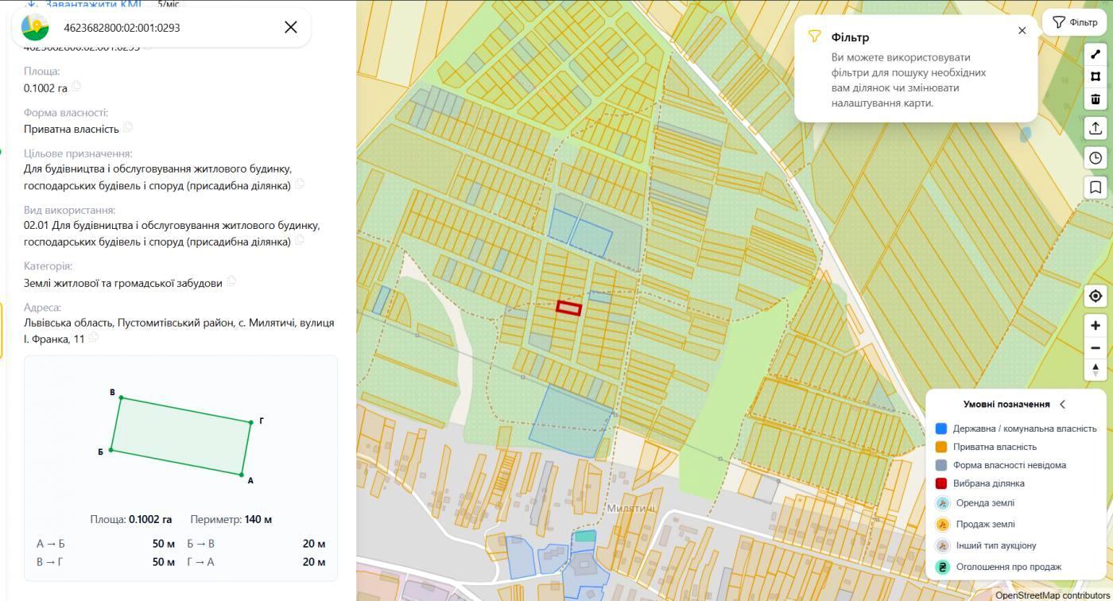
Task: Click Оголошення про продаж legend entry
Action: (x=1009, y=567)
